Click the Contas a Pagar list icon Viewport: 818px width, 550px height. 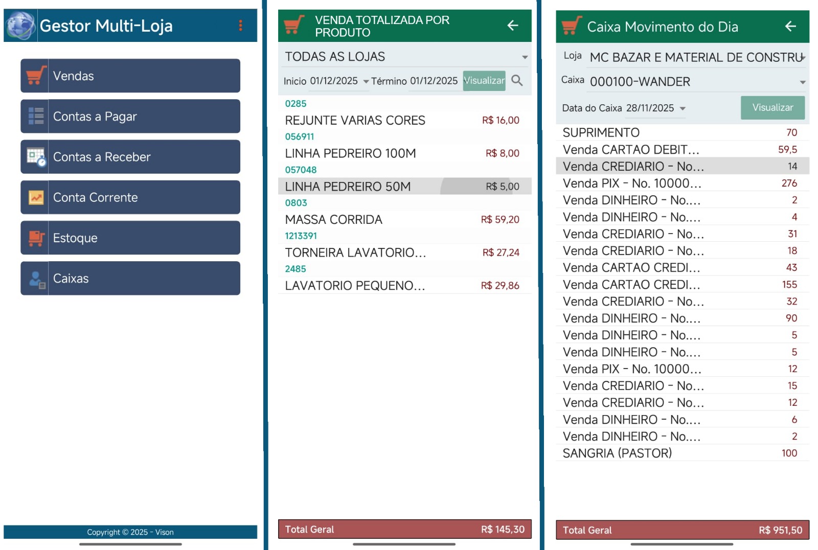click(x=35, y=116)
